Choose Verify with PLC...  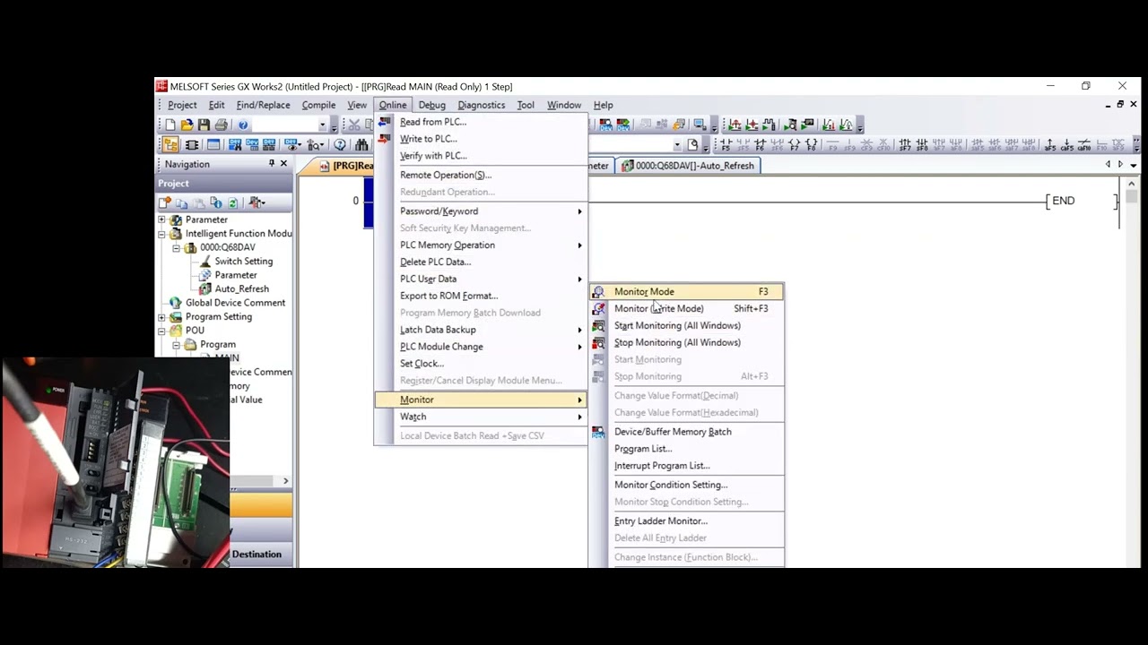point(482,156)
